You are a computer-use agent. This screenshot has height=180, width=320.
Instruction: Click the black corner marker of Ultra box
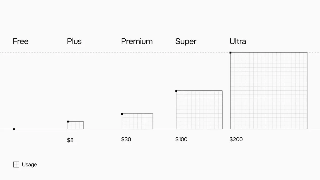tap(230, 53)
